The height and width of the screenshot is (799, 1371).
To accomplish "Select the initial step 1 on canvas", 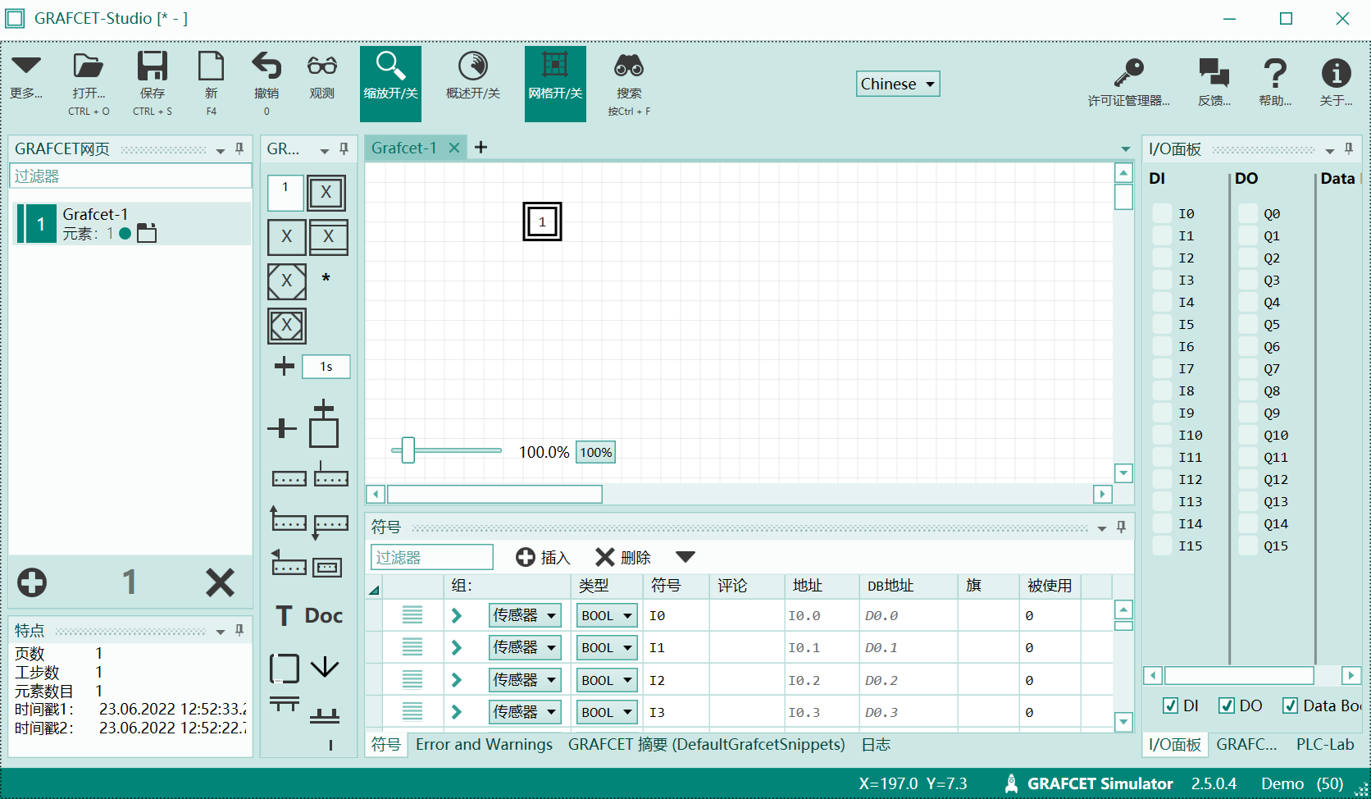I will click(542, 221).
